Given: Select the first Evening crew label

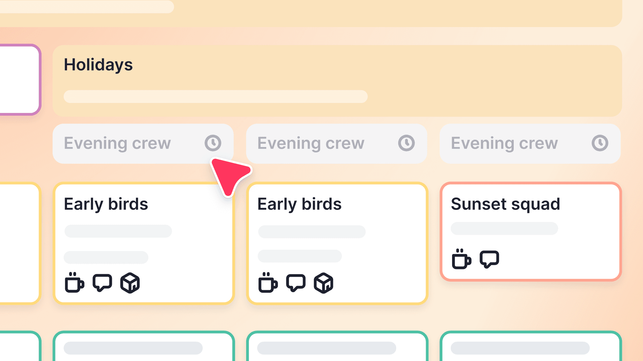Looking at the screenshot, I should tap(117, 143).
